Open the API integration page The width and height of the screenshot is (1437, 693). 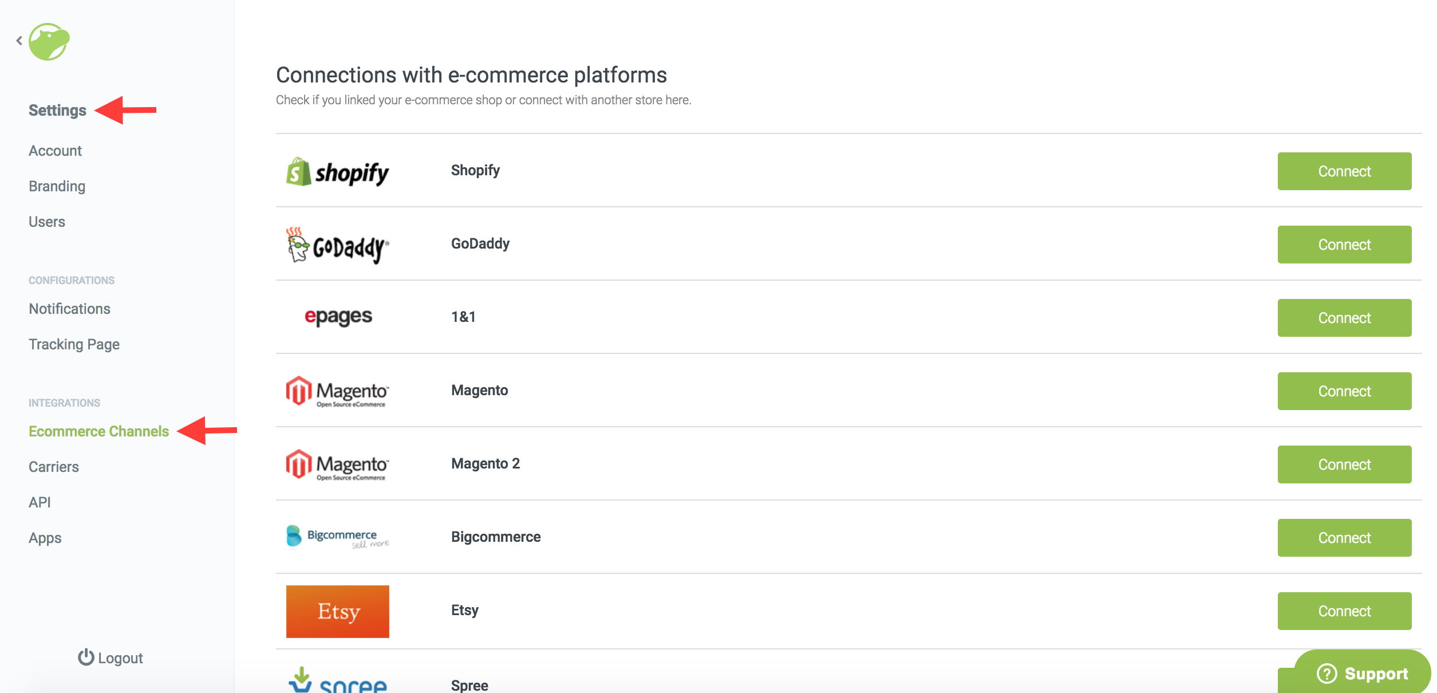coord(40,502)
